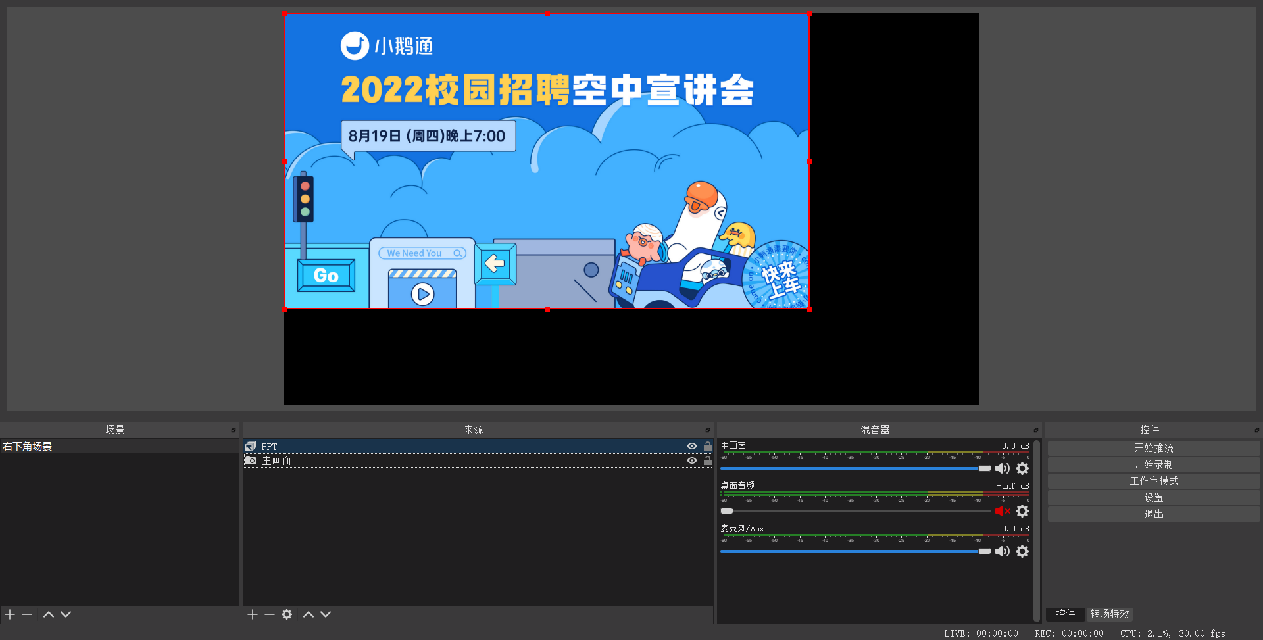Move source up with the up arrow

pos(309,614)
